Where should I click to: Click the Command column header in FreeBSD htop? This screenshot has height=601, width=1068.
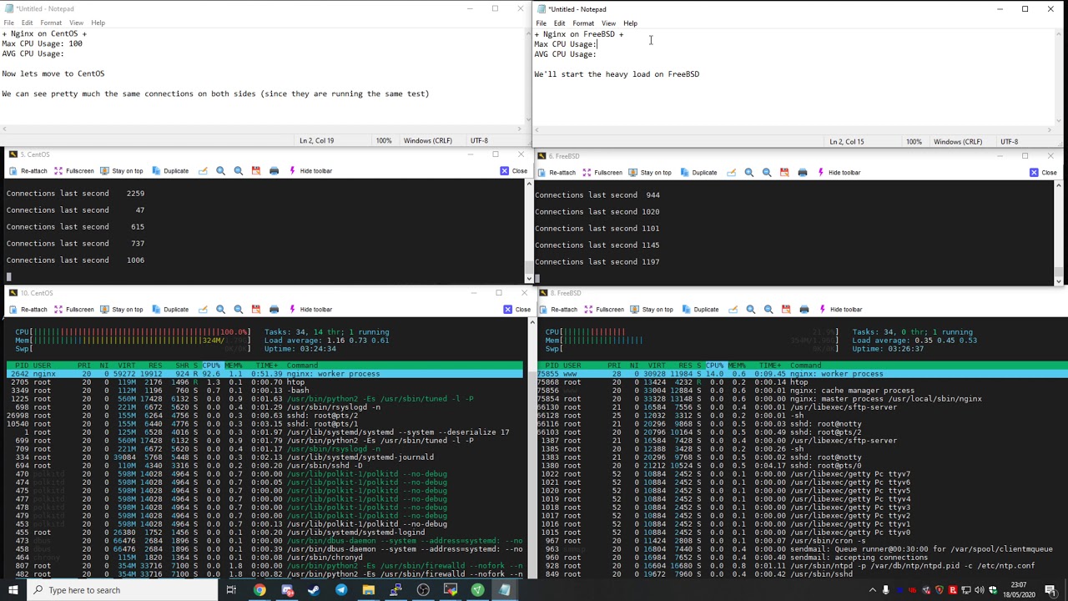[x=806, y=366]
